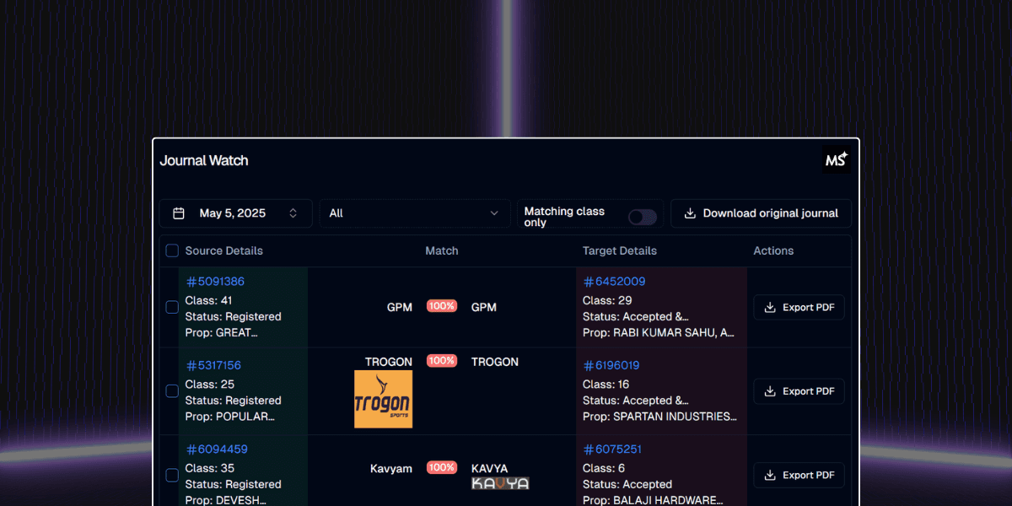The width and height of the screenshot is (1012, 506).
Task: Open the All filter dropdown
Action: tap(414, 213)
